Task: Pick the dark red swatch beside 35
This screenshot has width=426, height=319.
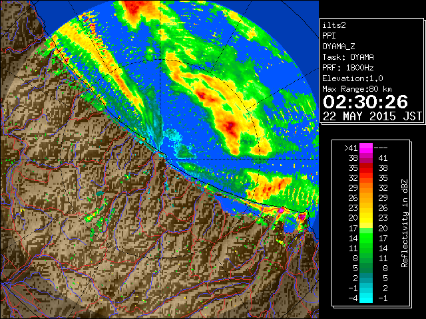Action: click(x=366, y=168)
